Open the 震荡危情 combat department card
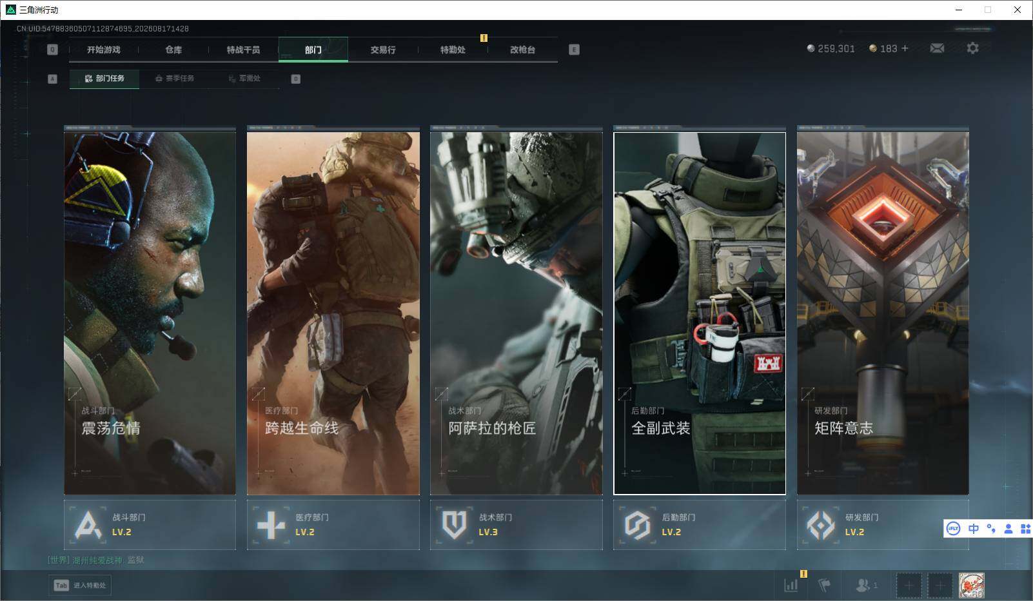Image resolution: width=1033 pixels, height=601 pixels. click(x=150, y=313)
